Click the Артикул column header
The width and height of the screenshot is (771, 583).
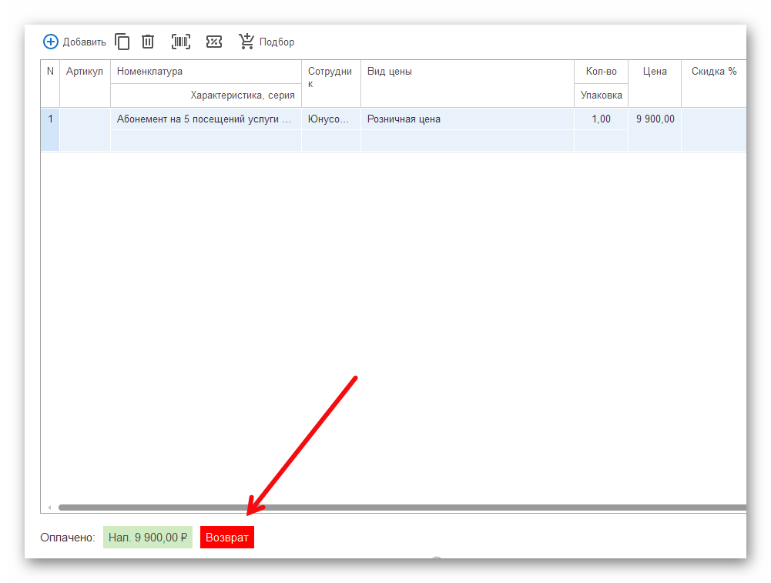[85, 72]
